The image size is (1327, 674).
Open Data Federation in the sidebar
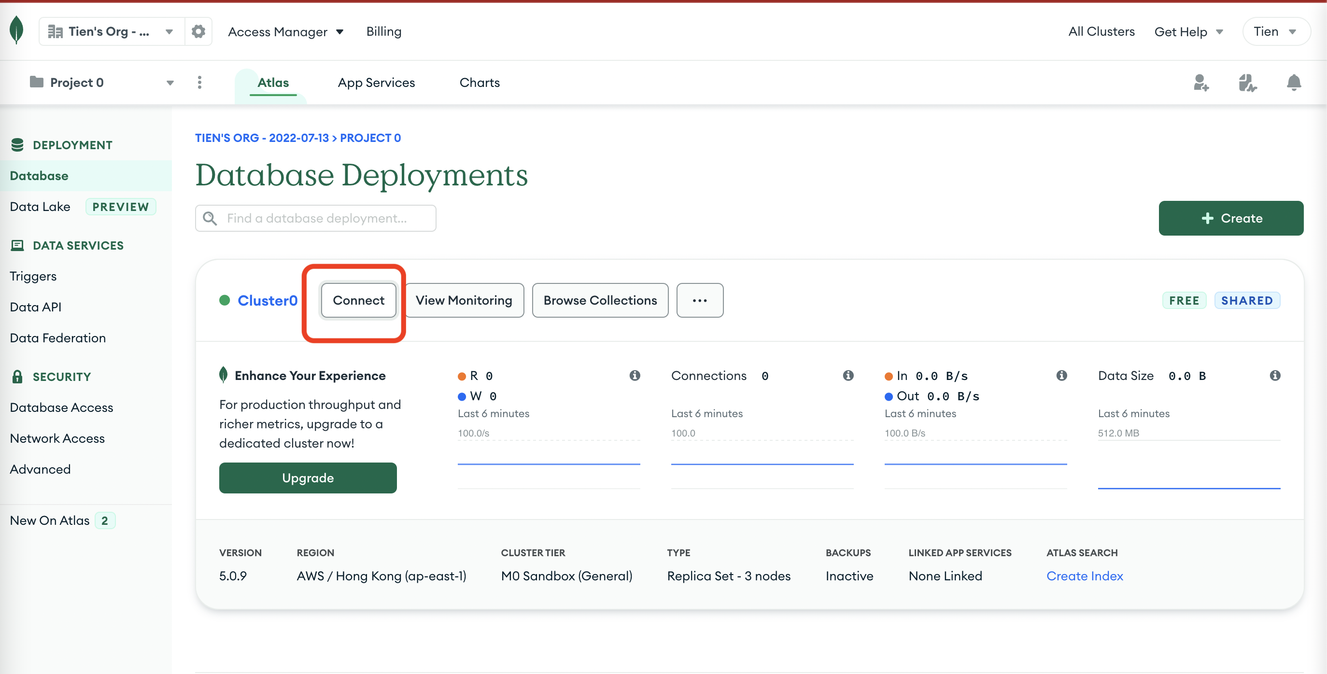(x=57, y=338)
